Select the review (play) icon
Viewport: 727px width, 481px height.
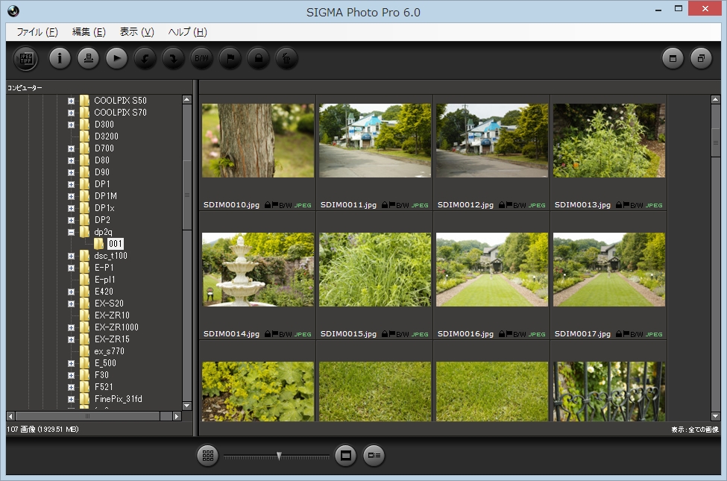116,59
